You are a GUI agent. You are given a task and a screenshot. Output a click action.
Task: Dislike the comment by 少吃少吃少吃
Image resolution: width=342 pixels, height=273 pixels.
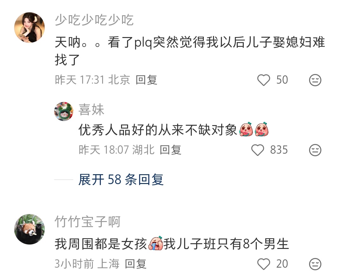point(315,80)
